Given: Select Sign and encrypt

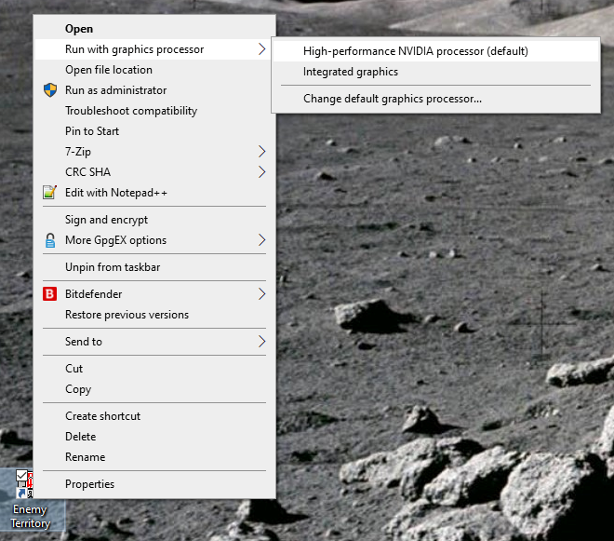Looking at the screenshot, I should [154, 220].
